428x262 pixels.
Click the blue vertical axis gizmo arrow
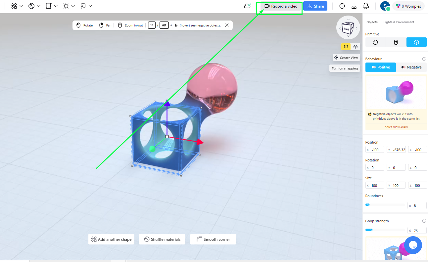tap(167, 103)
